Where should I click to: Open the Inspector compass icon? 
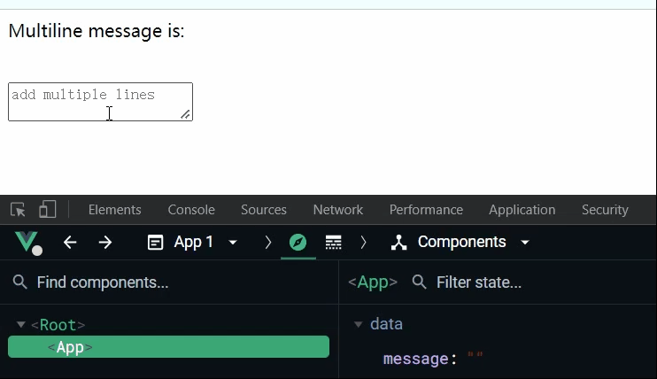[298, 242]
